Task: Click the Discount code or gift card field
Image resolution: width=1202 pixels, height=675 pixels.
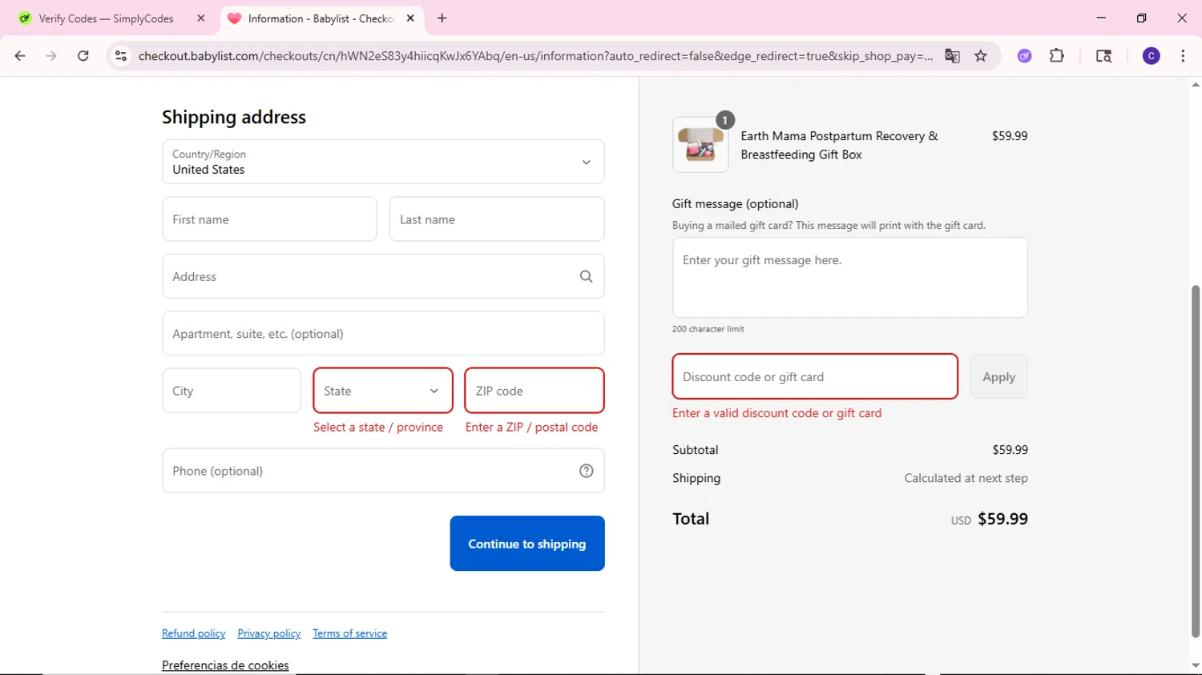Action: click(x=815, y=376)
